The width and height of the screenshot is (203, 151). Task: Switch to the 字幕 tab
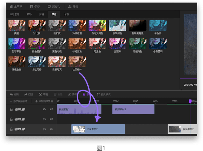(66, 14)
